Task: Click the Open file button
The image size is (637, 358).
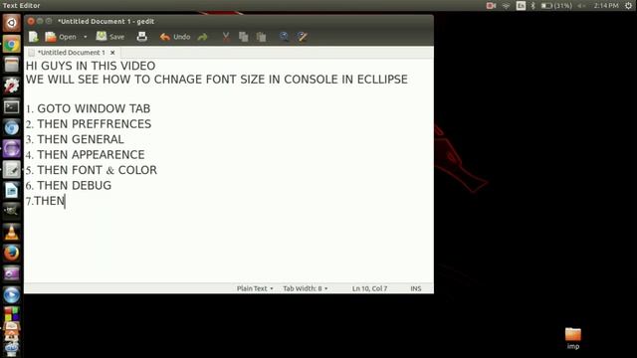Action: click(x=61, y=37)
